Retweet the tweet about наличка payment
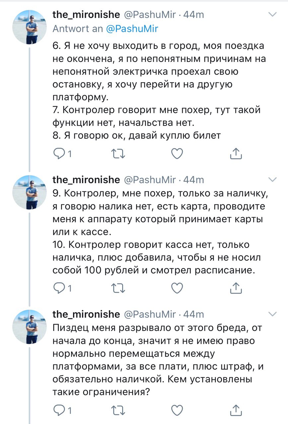288x424 pixels. [x=118, y=288]
